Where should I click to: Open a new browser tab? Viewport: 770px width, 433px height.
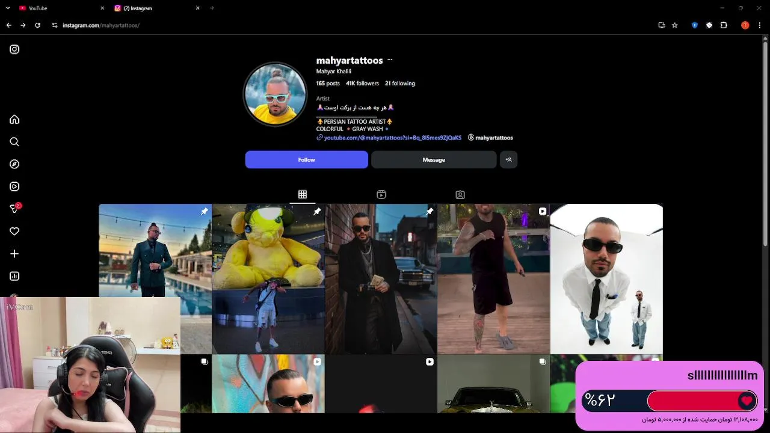[x=212, y=8]
